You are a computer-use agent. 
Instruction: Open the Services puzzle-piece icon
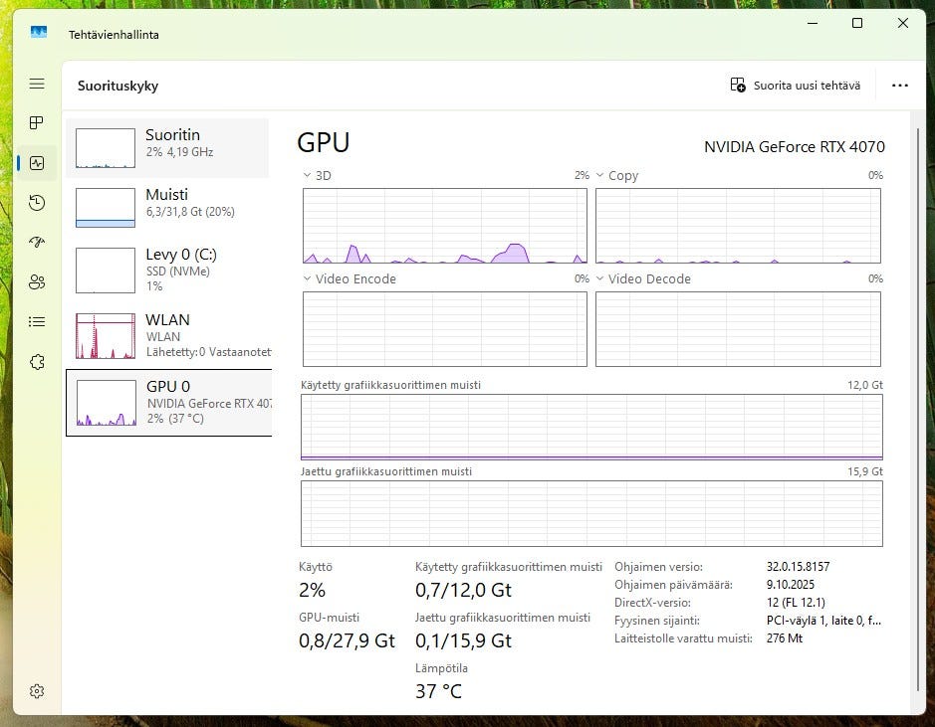37,362
